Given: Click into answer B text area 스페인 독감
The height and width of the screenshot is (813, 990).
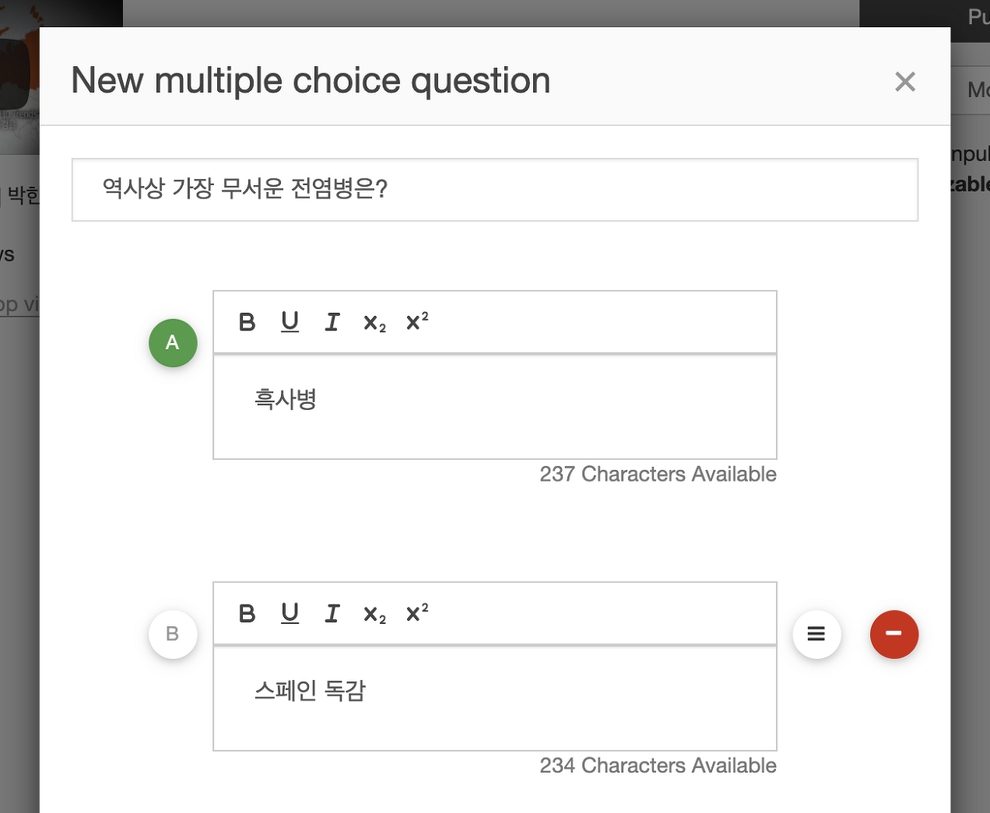Looking at the screenshot, I should [495, 698].
